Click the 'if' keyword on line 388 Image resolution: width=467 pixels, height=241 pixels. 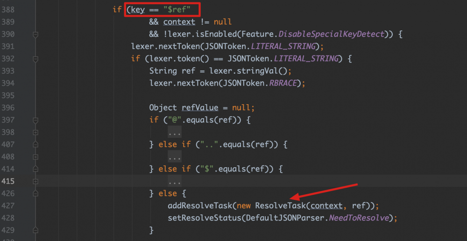[117, 10]
